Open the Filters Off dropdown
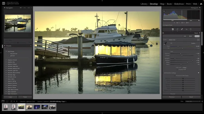 coord(193,101)
